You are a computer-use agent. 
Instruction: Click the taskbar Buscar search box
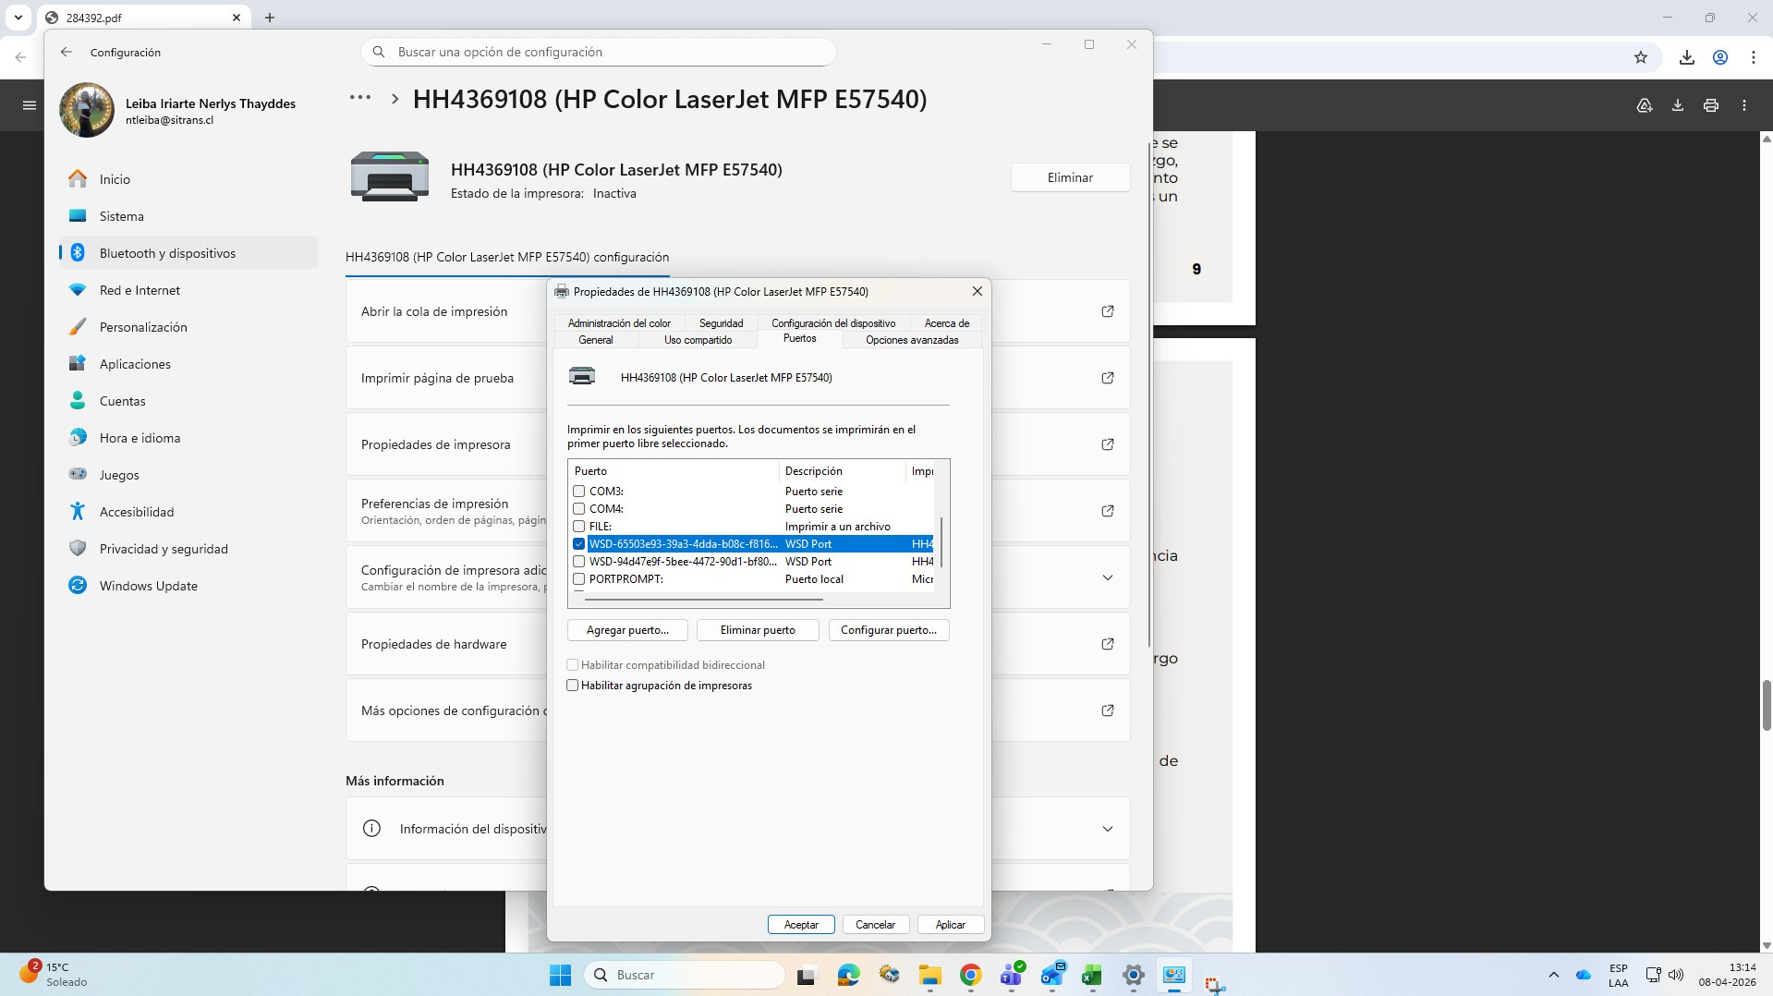(685, 975)
